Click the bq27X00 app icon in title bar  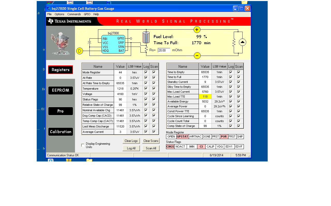pyautogui.click(x=49, y=8)
